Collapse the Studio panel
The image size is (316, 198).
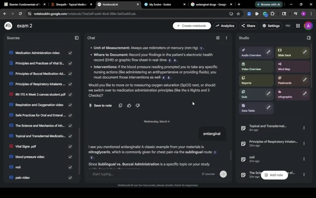[x=309, y=38]
